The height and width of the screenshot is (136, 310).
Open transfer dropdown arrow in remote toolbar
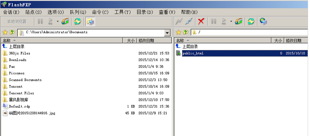[231, 21]
